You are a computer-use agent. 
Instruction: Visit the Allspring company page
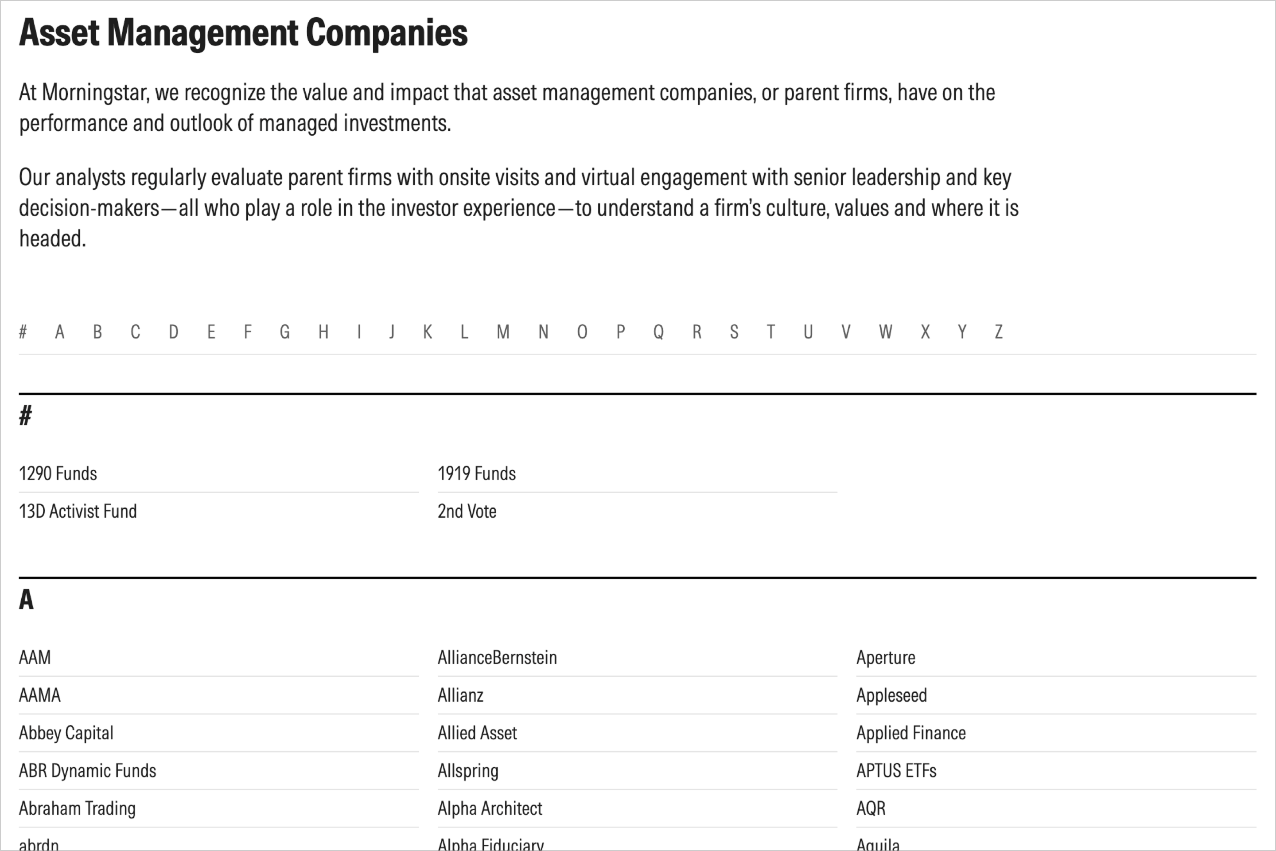coord(468,771)
